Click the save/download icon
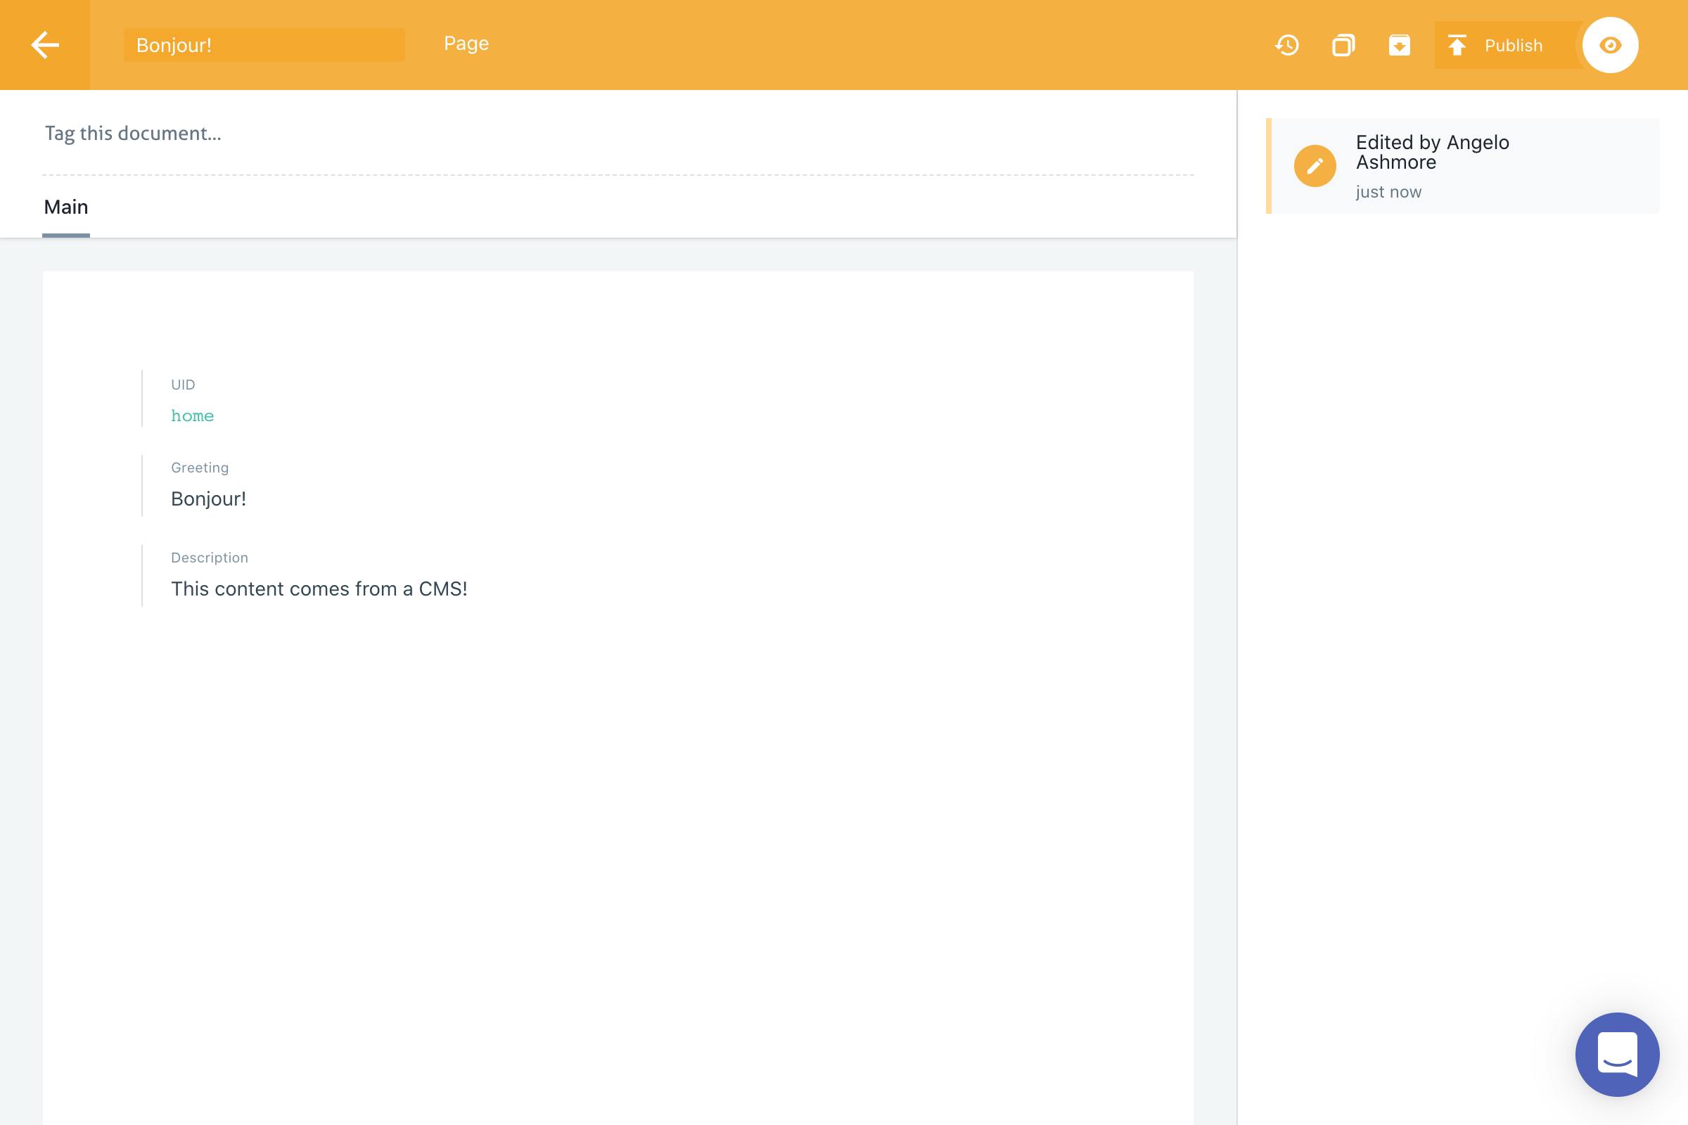The height and width of the screenshot is (1125, 1688). 1399,45
